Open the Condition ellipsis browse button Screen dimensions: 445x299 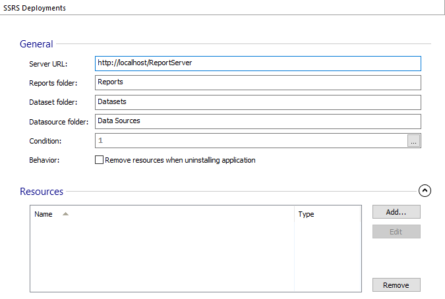pyautogui.click(x=413, y=140)
